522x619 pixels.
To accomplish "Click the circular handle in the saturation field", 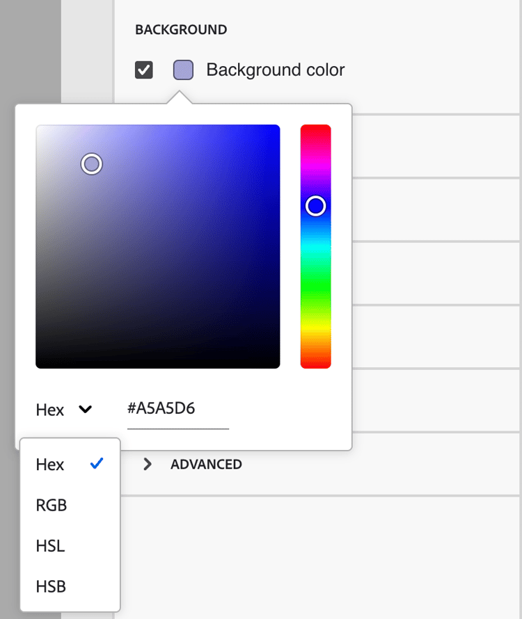I will click(92, 164).
